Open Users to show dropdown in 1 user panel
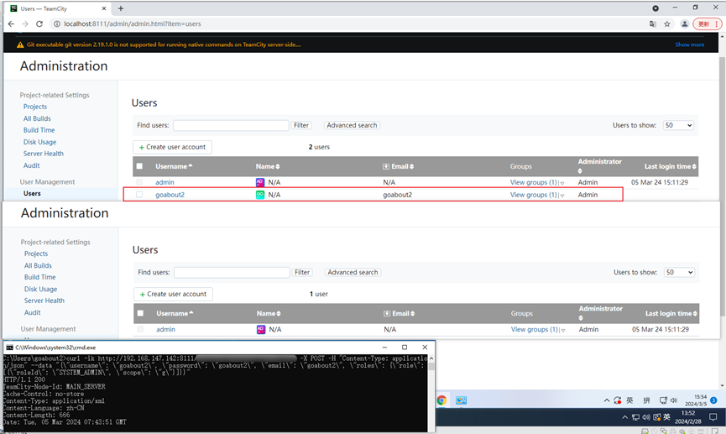This screenshot has width=726, height=434. pyautogui.click(x=679, y=272)
